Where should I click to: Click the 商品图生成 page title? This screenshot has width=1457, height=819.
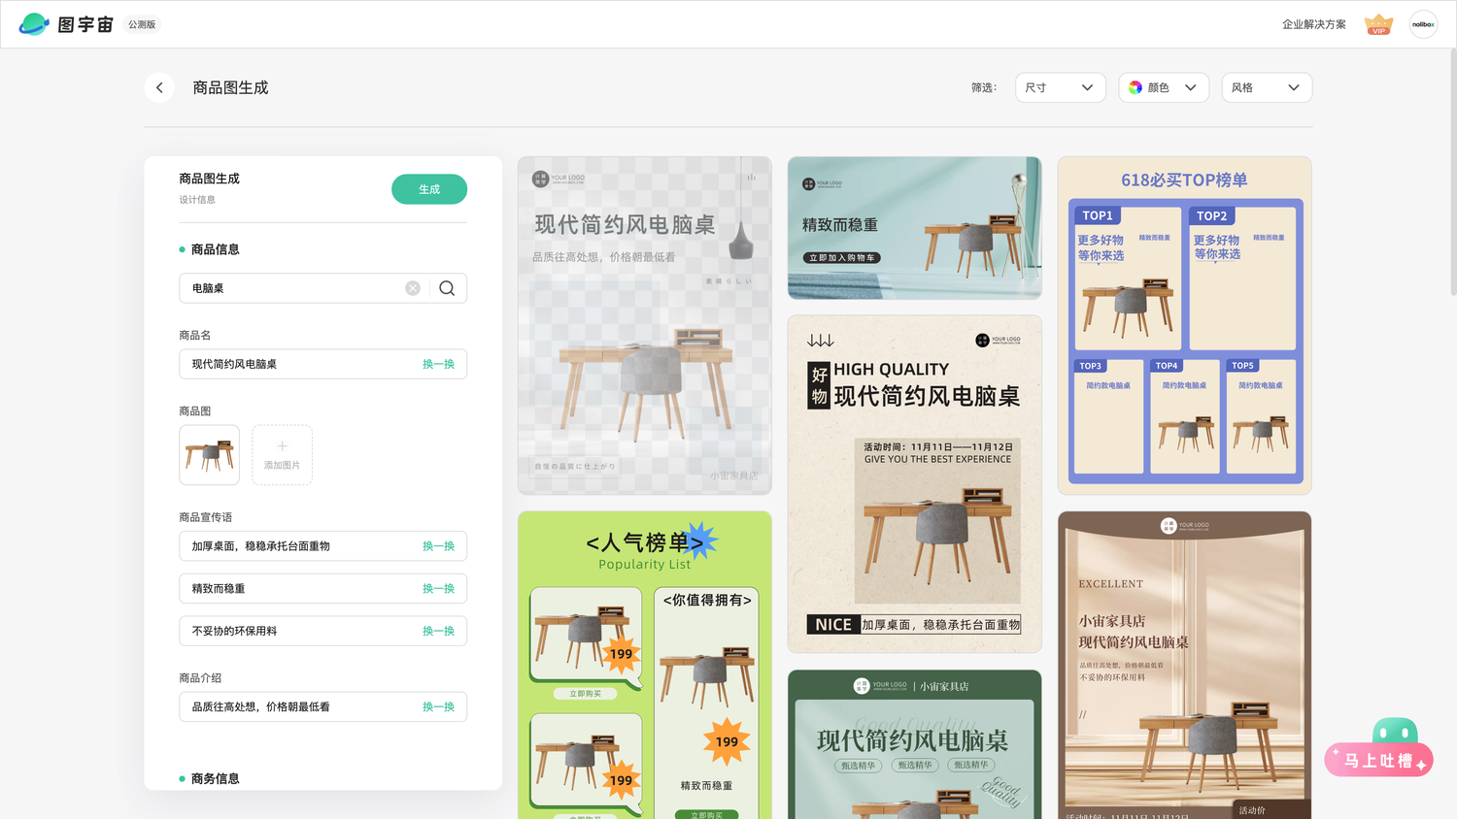click(x=230, y=87)
